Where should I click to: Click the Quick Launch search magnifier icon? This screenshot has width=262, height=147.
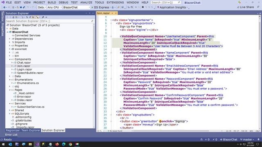(179, 2)
